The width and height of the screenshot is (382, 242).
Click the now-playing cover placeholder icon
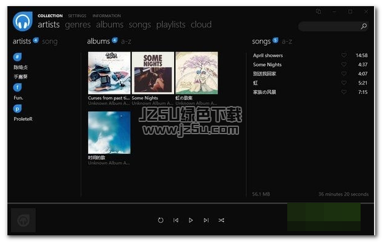pyautogui.click(x=23, y=221)
